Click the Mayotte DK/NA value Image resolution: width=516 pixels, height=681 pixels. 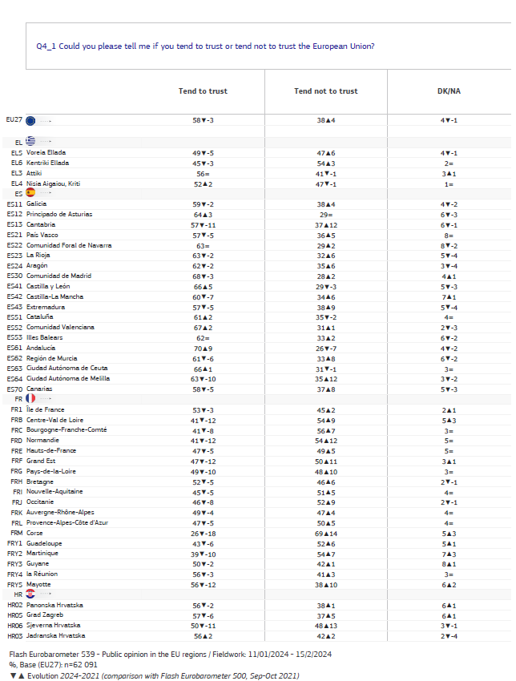coord(449,585)
